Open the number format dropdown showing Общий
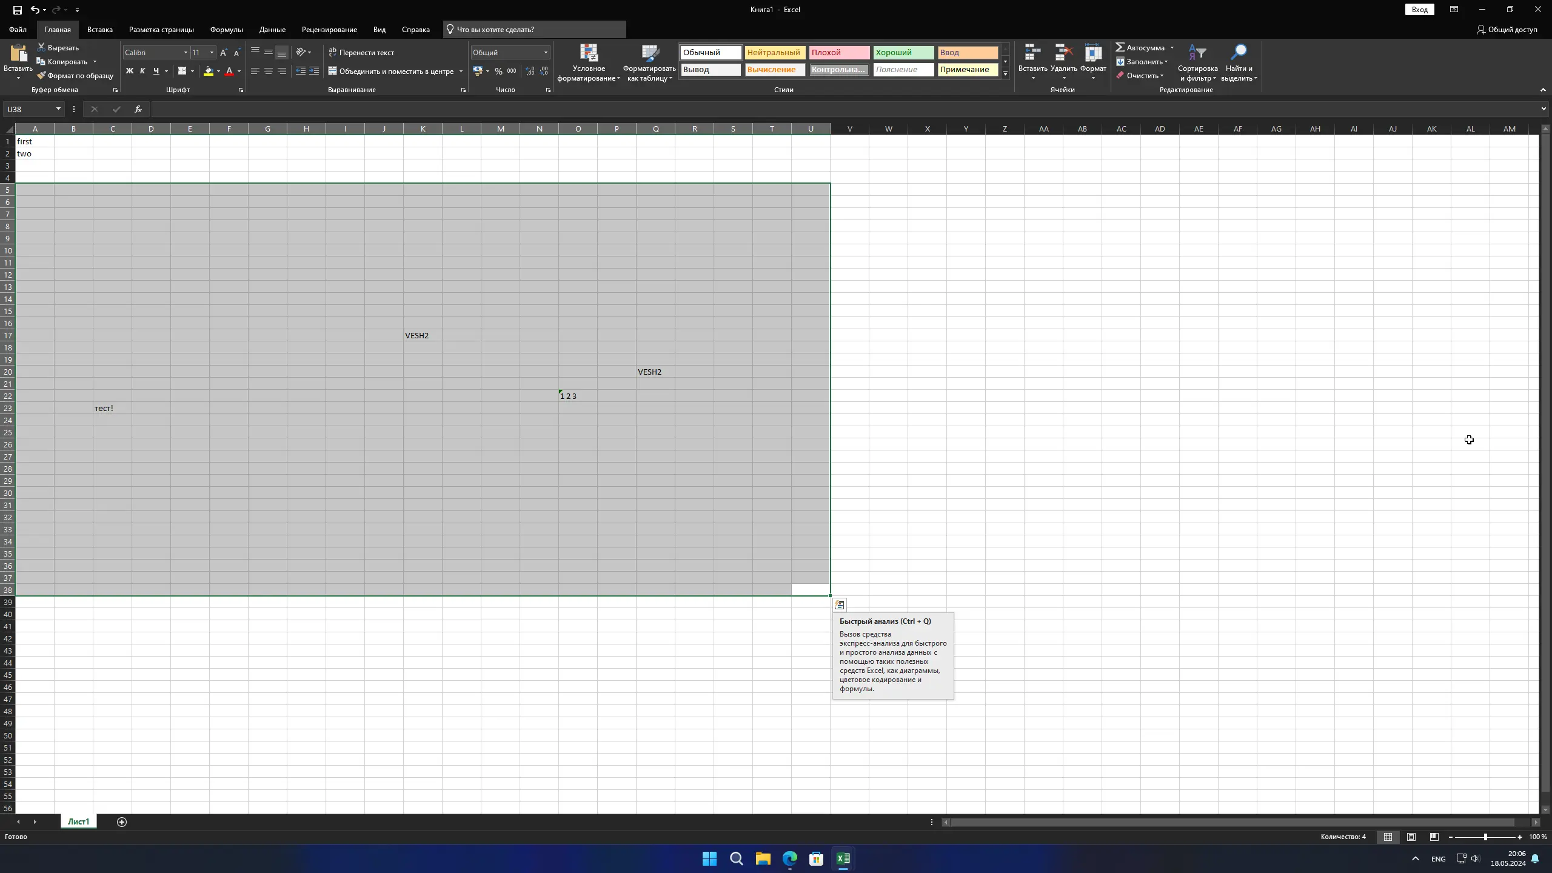The width and height of the screenshot is (1552, 873). pyautogui.click(x=545, y=53)
